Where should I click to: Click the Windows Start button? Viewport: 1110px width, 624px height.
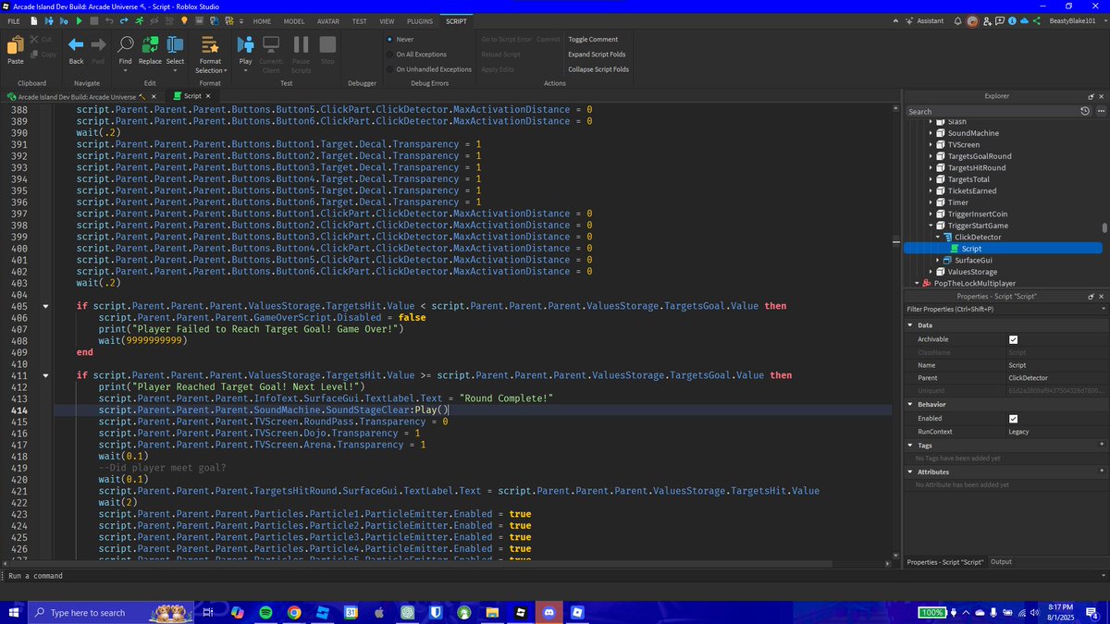[x=12, y=613]
